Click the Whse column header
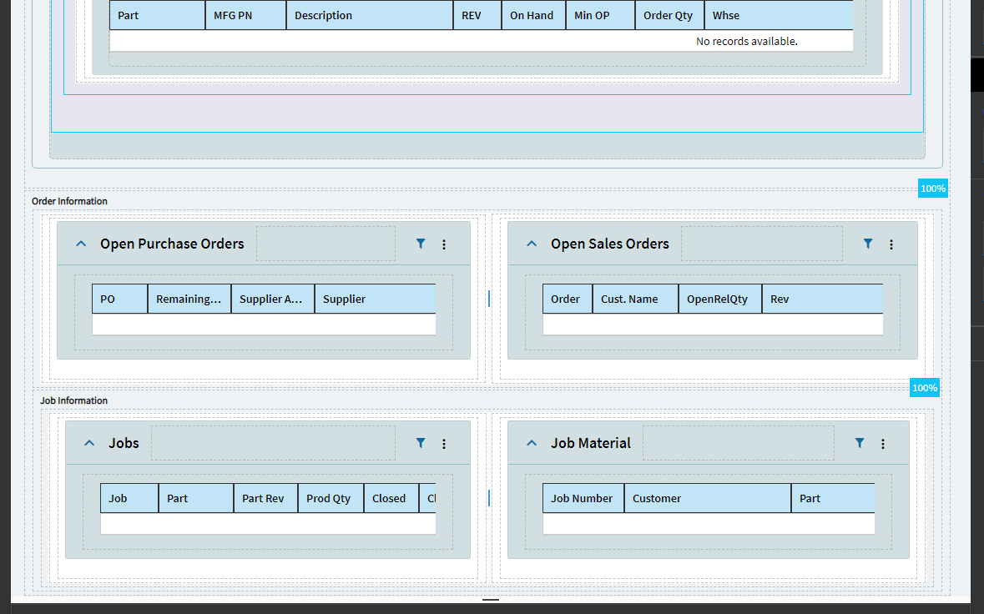 click(x=779, y=15)
